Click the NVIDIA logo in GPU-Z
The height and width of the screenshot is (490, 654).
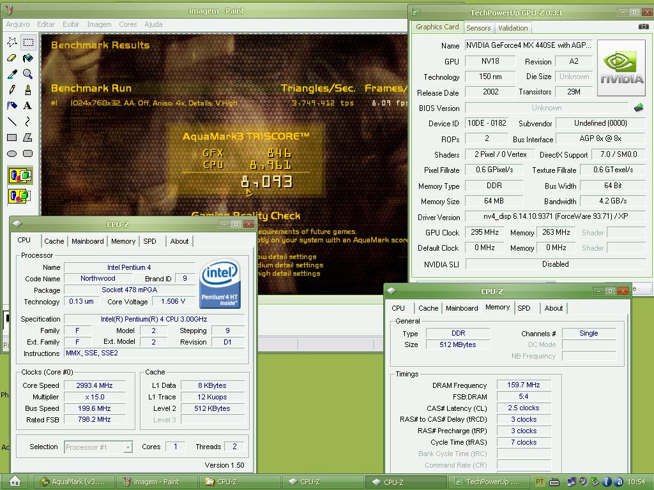(x=621, y=68)
